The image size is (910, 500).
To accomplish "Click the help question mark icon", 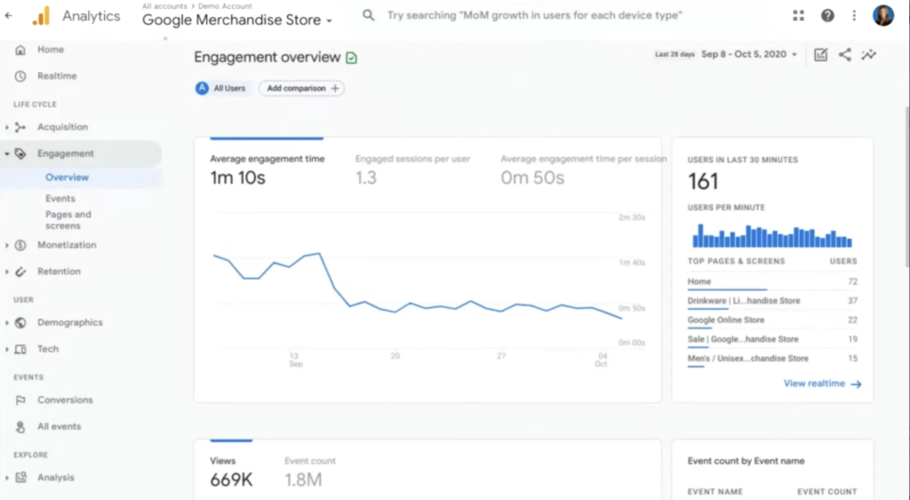I will (x=827, y=16).
